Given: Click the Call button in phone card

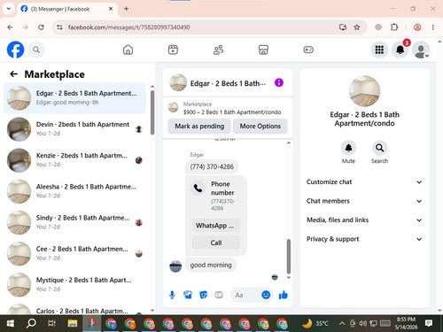Looking at the screenshot, I should pos(216,243).
